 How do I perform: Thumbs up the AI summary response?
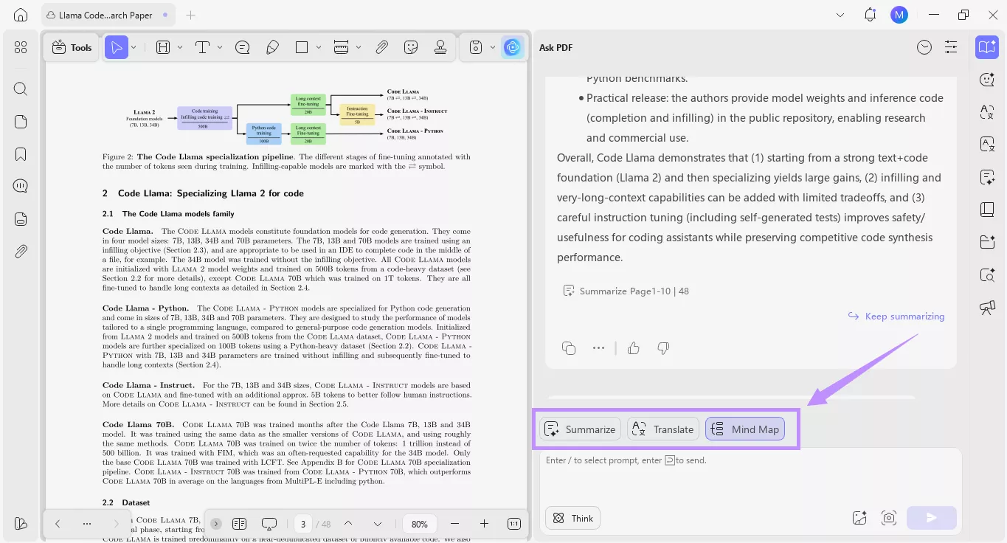coord(633,347)
